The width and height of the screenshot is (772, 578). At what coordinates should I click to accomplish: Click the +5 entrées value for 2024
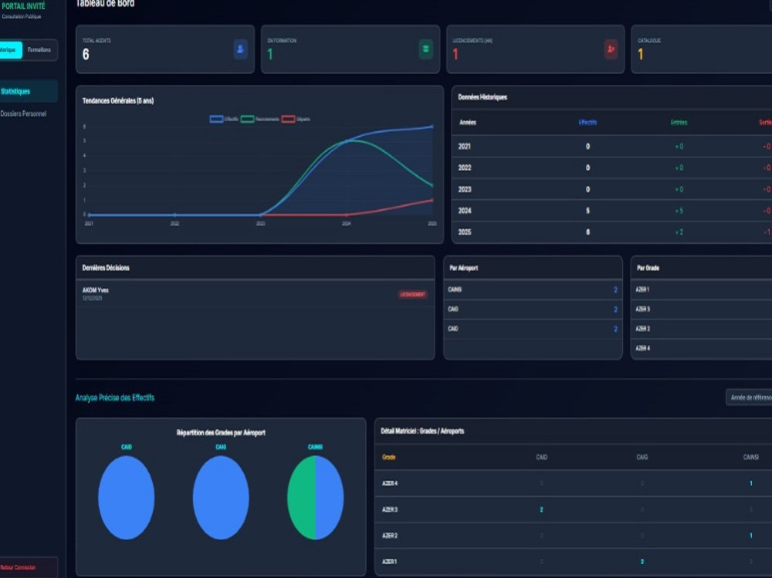679,211
